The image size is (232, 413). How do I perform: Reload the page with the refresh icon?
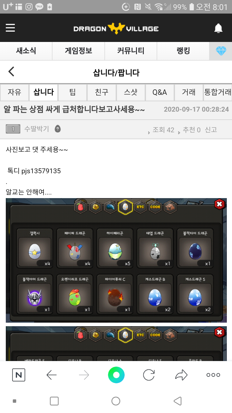149,375
